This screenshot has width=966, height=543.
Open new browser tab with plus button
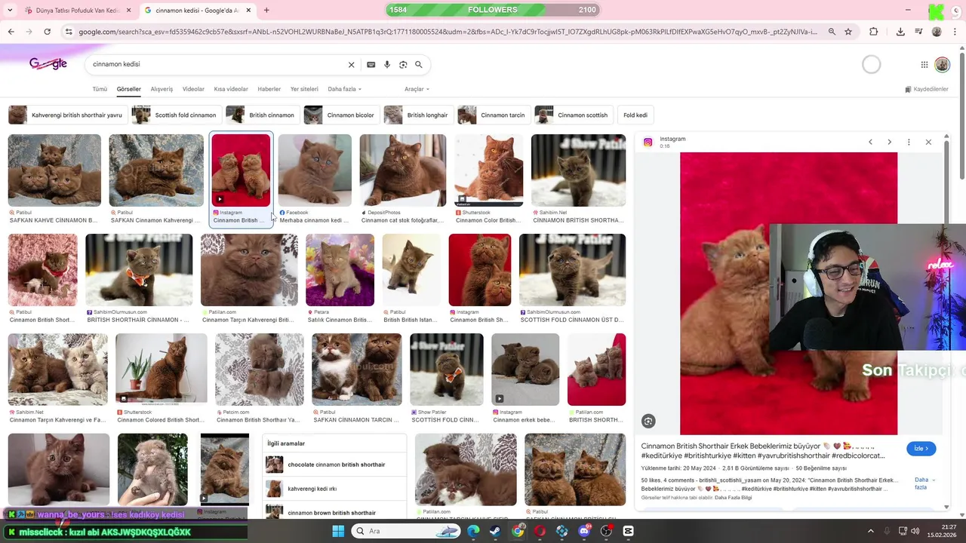click(266, 10)
